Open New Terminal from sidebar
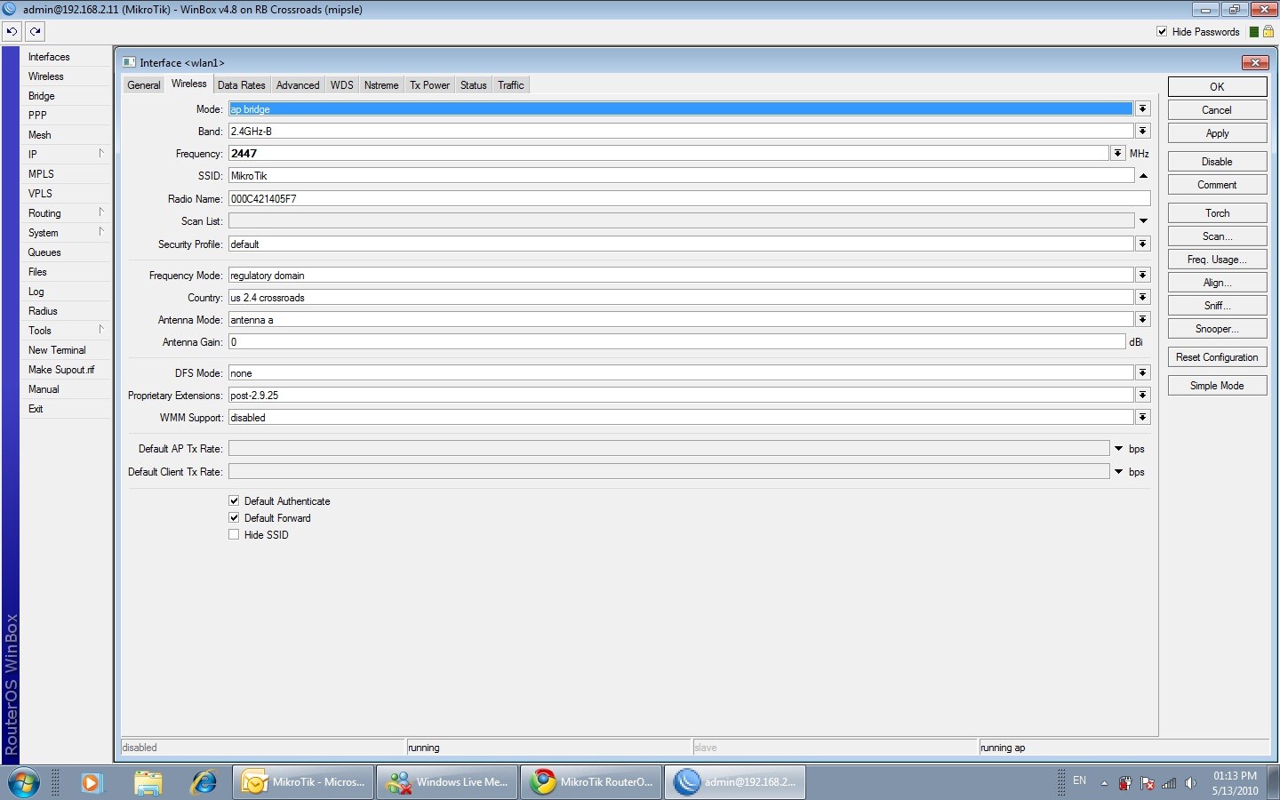 tap(57, 350)
